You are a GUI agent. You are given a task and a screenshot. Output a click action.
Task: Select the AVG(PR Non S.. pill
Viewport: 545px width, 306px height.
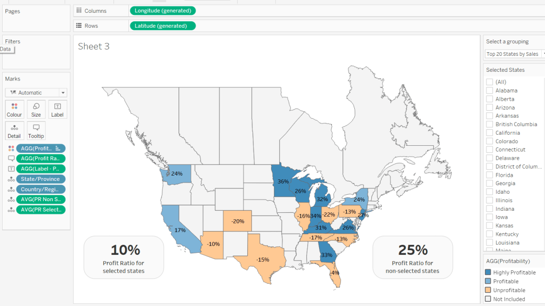pos(40,200)
